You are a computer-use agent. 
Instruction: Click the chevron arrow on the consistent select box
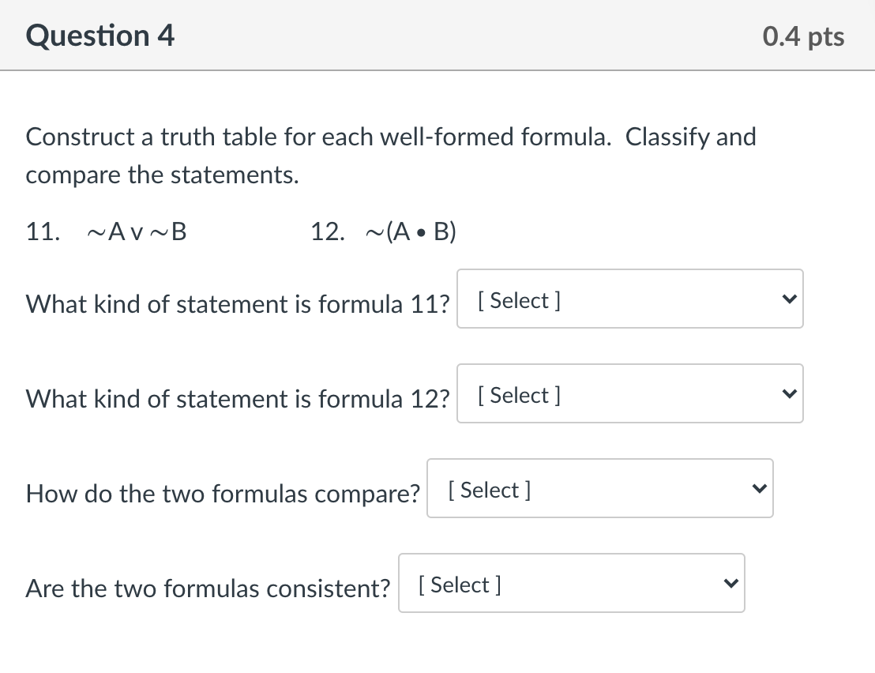click(x=728, y=584)
